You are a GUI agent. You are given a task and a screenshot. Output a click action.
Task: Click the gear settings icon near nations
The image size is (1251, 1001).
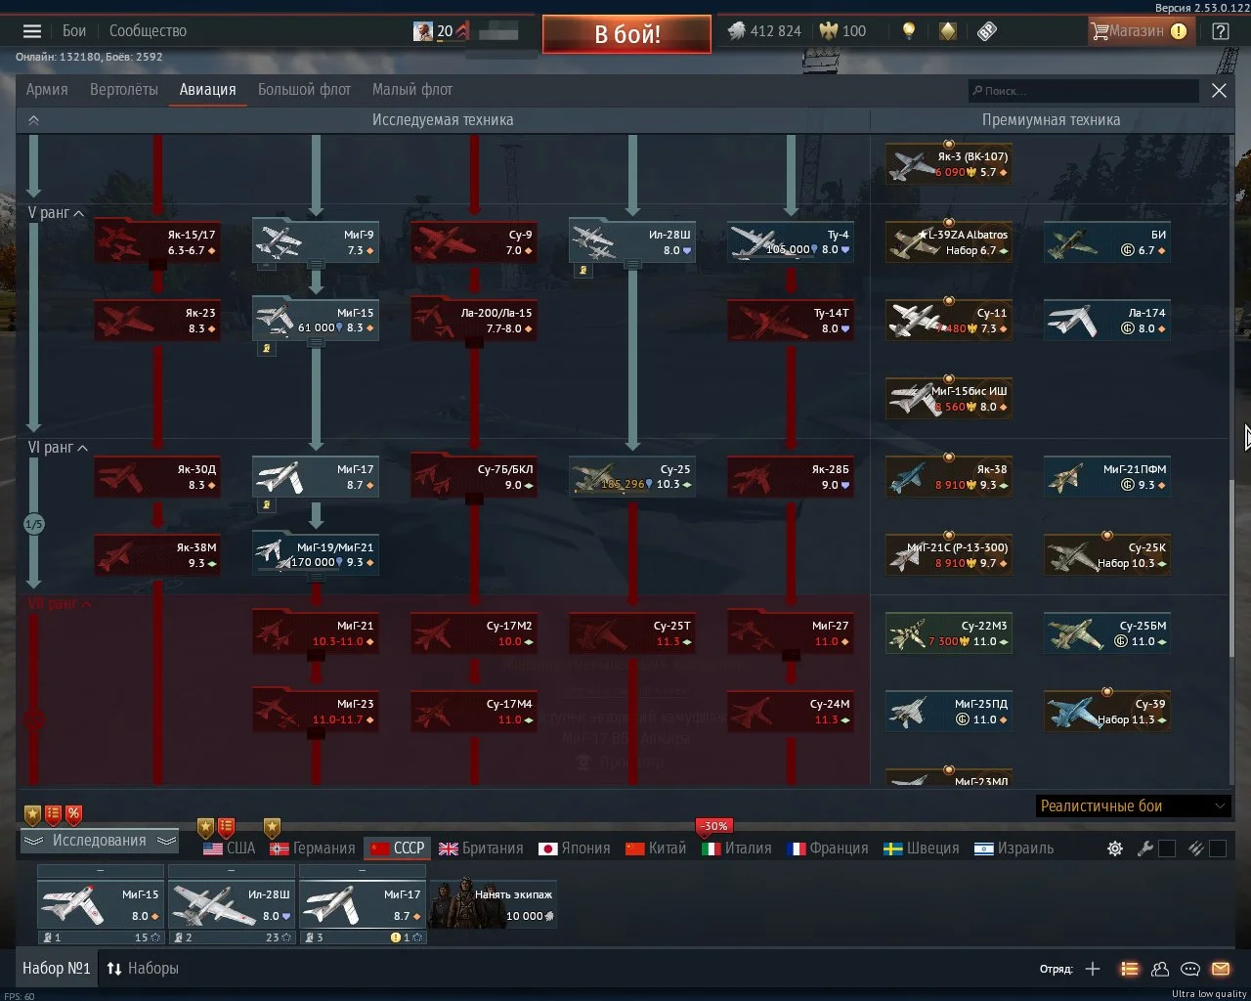click(x=1115, y=849)
